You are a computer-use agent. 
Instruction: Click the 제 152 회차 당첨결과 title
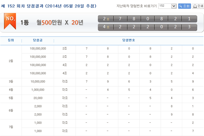[49, 6]
